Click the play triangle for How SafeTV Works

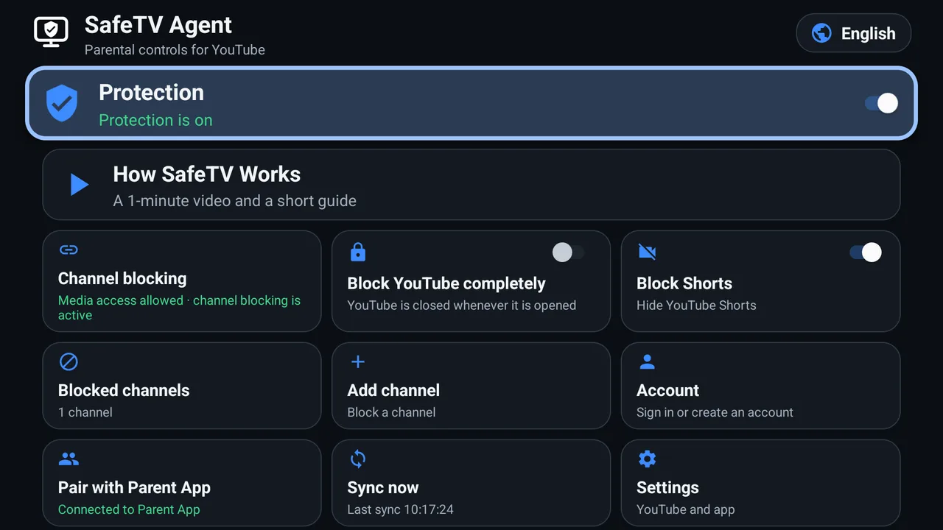coord(79,184)
